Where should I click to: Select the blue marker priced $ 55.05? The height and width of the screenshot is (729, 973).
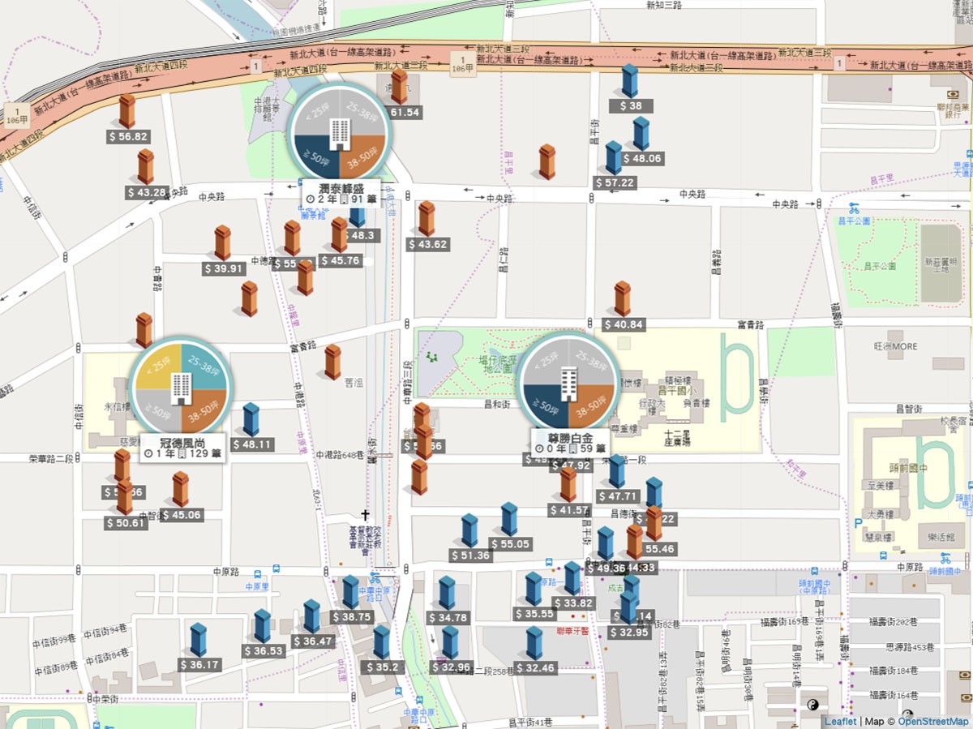pos(508,519)
